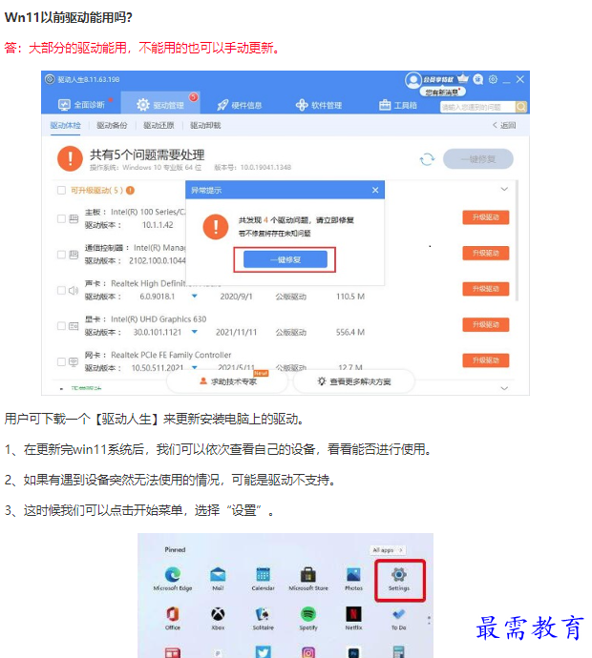Image resolution: width=592 pixels, height=658 pixels.
Task: Switch to the 全面诊断 tab
Action: (82, 105)
